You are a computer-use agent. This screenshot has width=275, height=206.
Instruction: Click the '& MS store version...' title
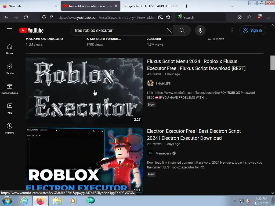[x=103, y=39]
